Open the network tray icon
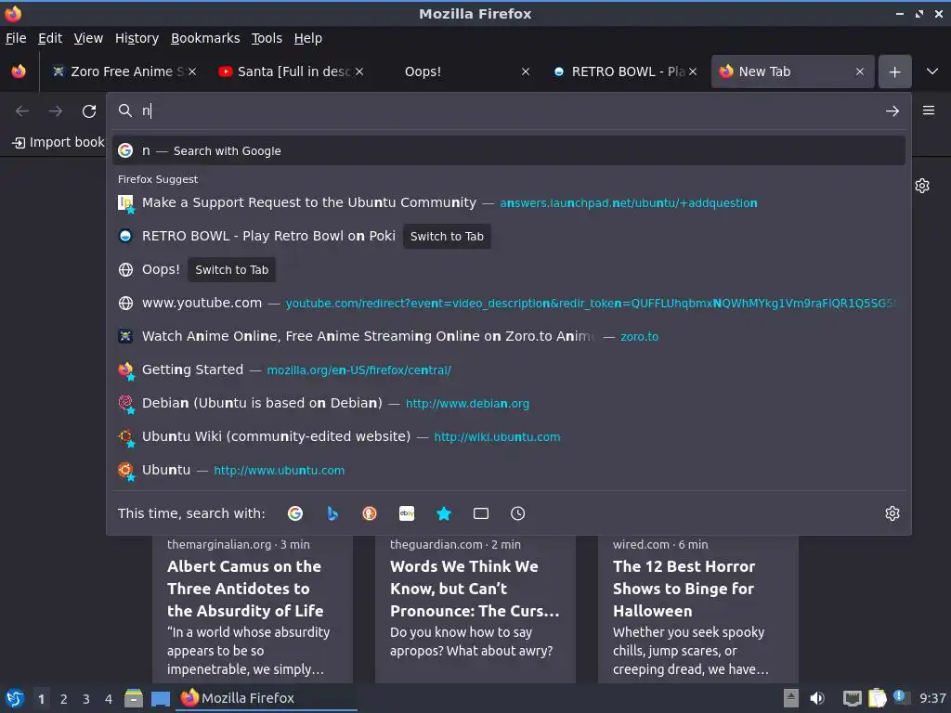Image resolution: width=951 pixels, height=713 pixels. pyautogui.click(x=853, y=698)
